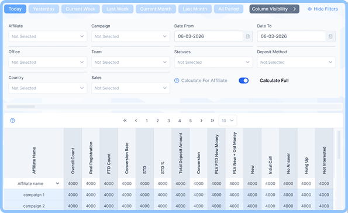
Task: Open the Column Visibility menu
Action: click(x=274, y=9)
